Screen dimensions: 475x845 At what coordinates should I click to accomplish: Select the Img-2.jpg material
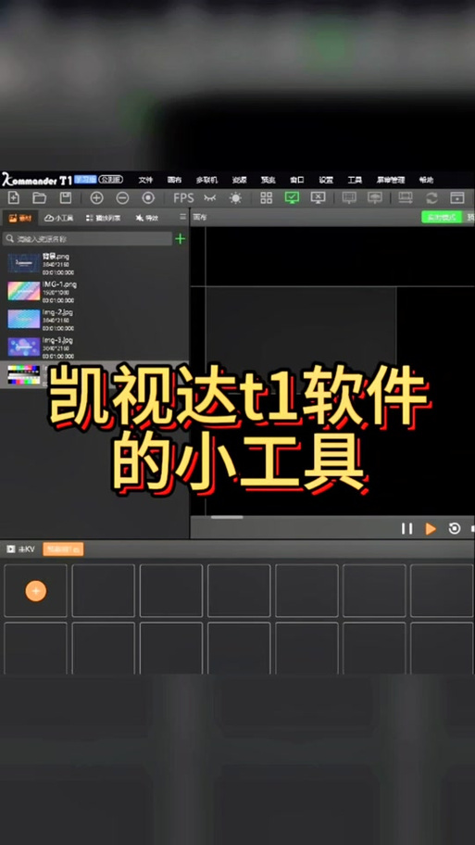point(94,319)
